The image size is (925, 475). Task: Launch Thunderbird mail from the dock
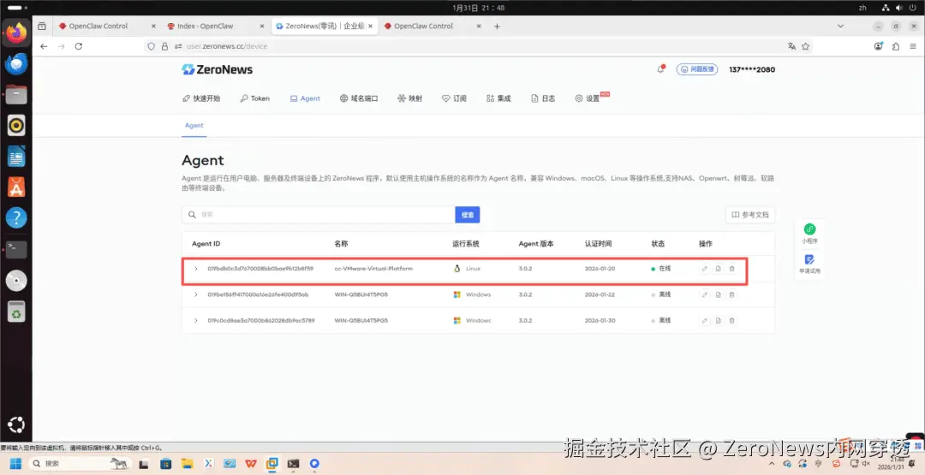pyautogui.click(x=16, y=63)
